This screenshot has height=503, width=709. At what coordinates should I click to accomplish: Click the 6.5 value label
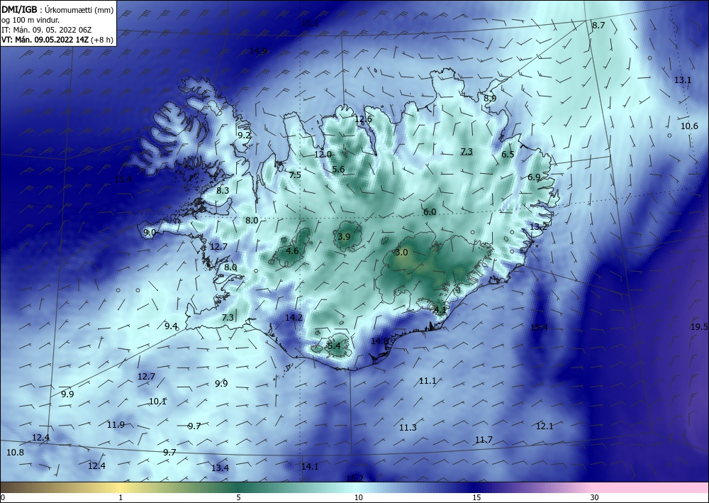pos(508,154)
